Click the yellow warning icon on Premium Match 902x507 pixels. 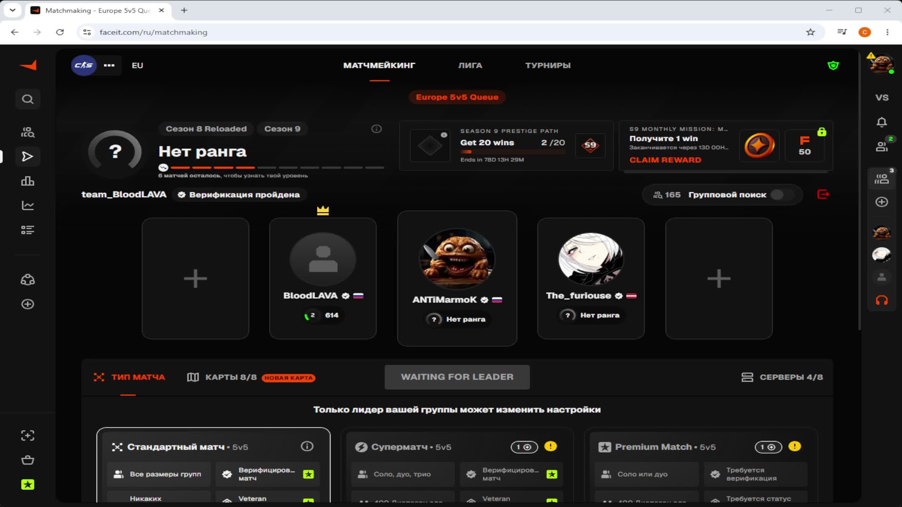pos(795,446)
